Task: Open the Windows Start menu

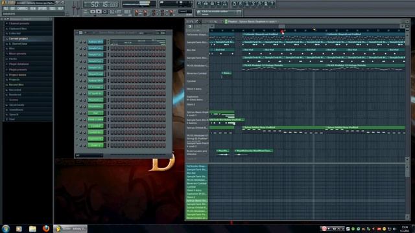Action: pos(6,228)
